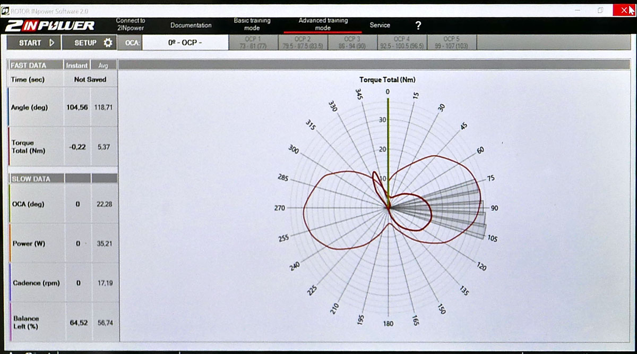Click the Power average value 35,21

[104, 243]
